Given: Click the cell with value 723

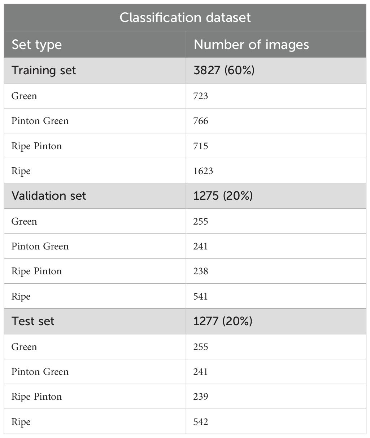Looking at the screenshot, I should coord(201,96).
